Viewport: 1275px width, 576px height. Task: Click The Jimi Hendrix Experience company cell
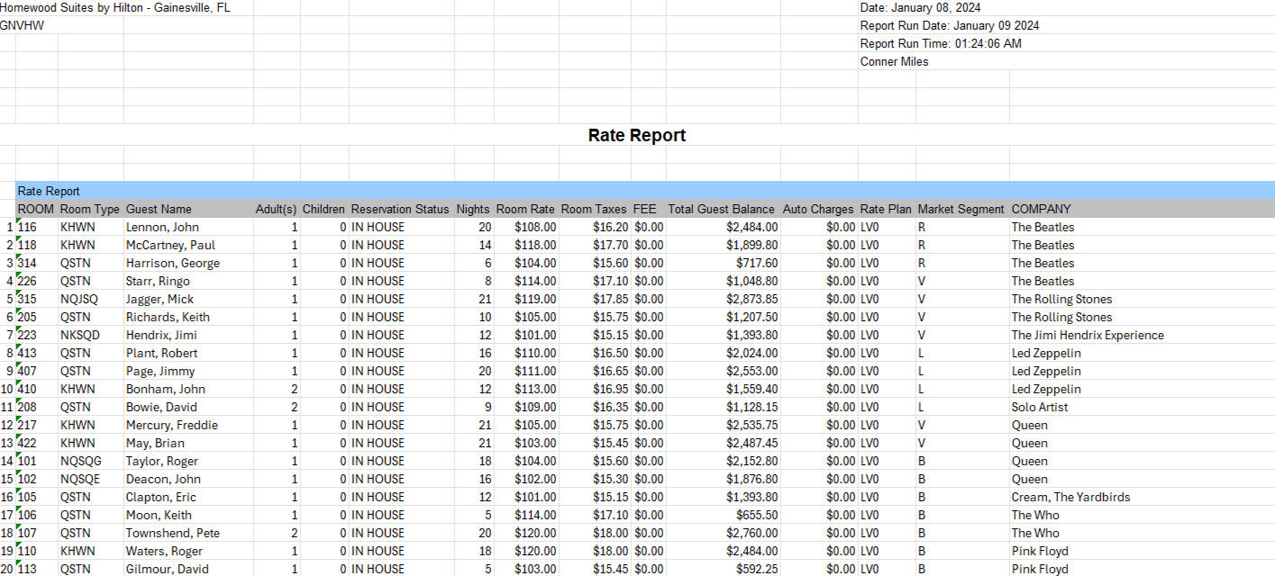coord(1087,335)
